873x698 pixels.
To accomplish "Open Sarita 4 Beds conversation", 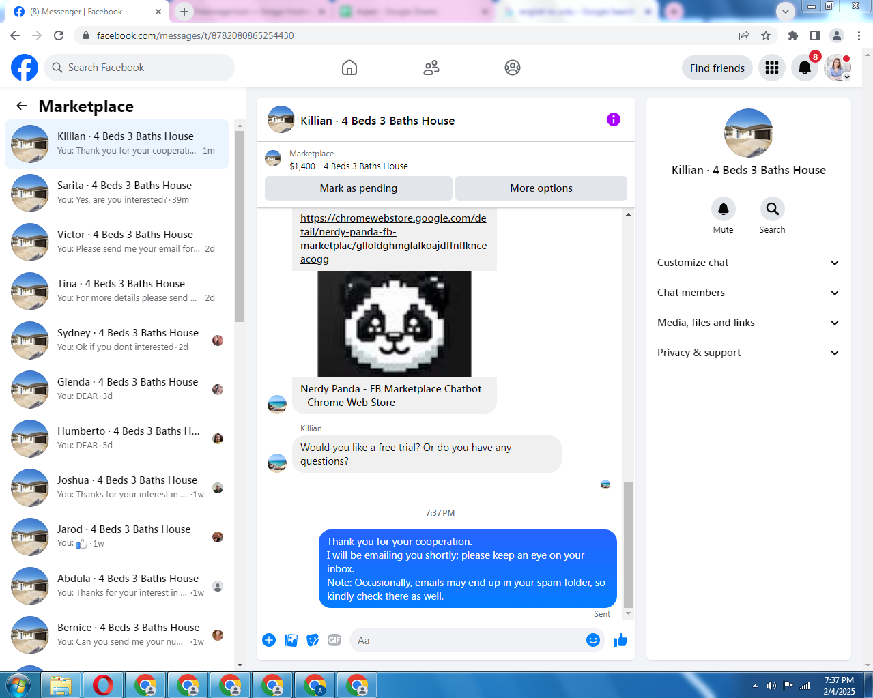I will tap(117, 193).
